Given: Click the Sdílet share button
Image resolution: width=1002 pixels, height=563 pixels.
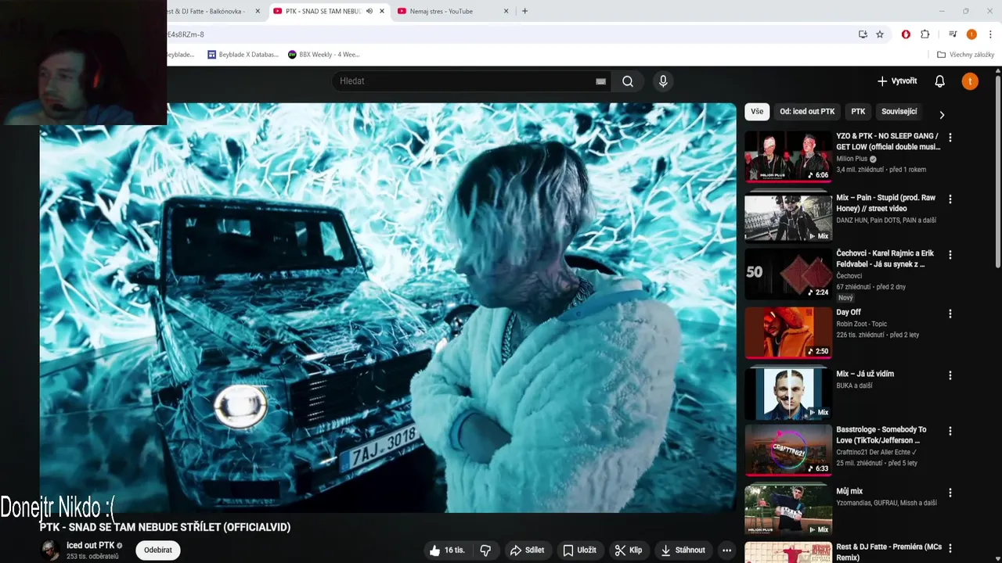Looking at the screenshot, I should click(527, 550).
